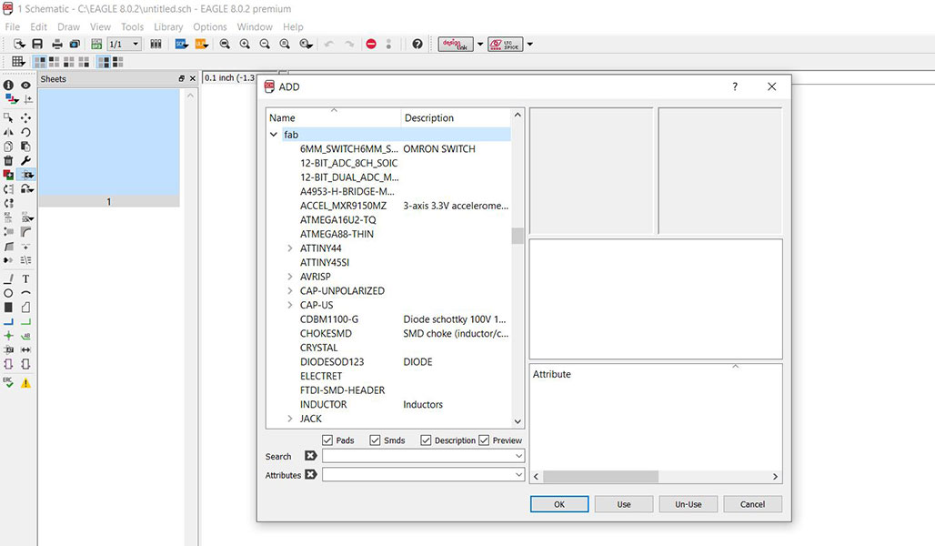Select the Change wrench tool

(x=25, y=160)
